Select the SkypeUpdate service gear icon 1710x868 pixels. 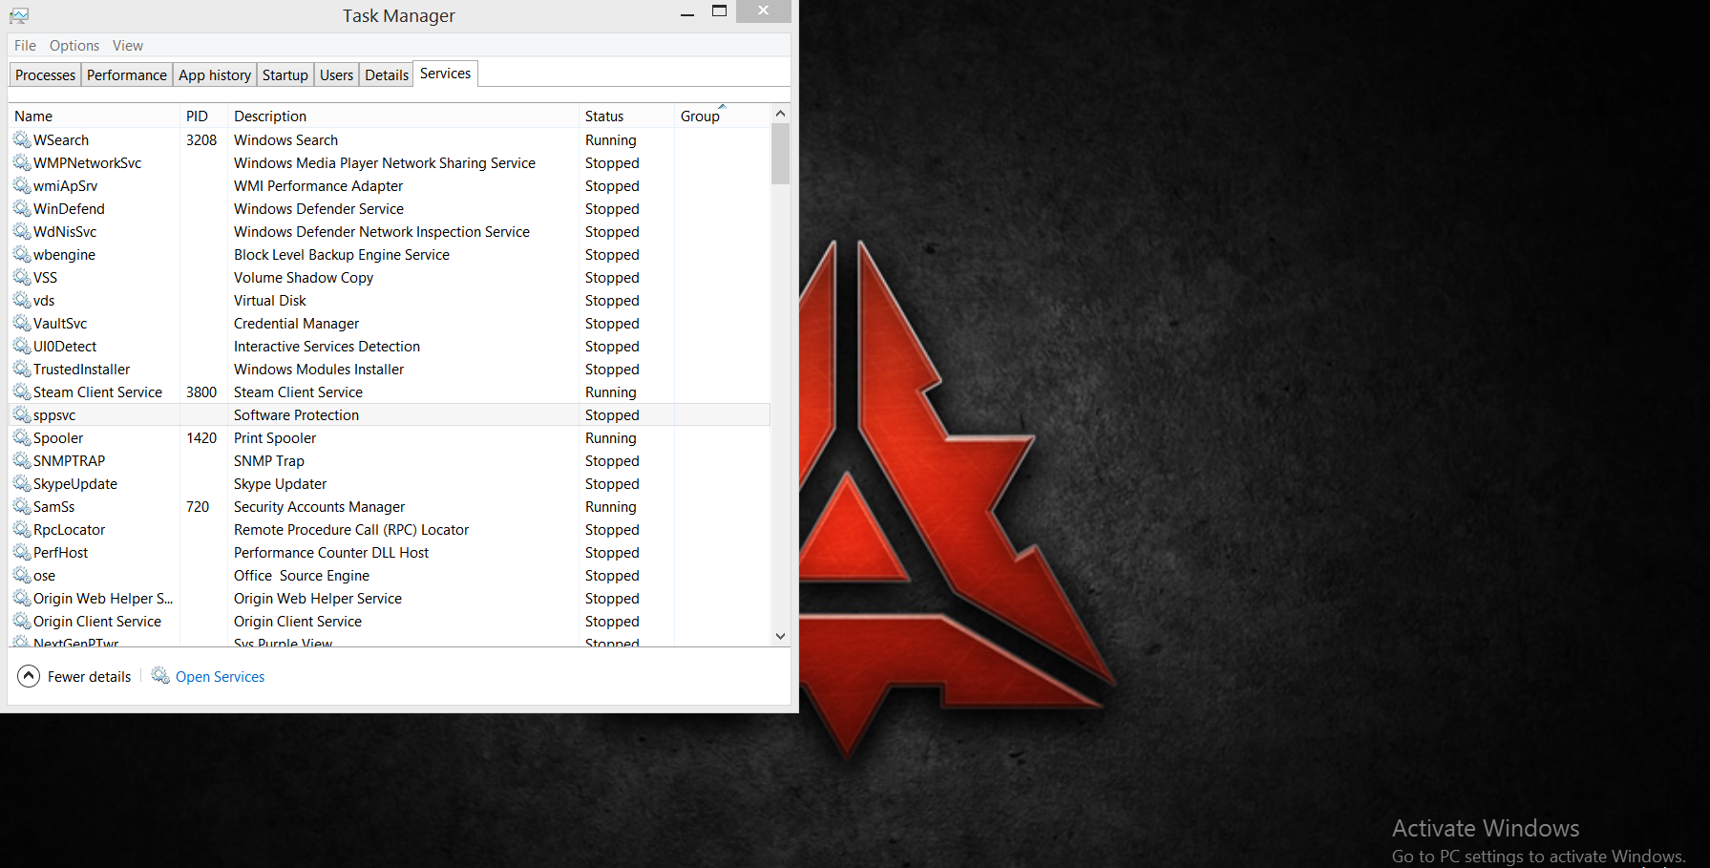tap(22, 483)
